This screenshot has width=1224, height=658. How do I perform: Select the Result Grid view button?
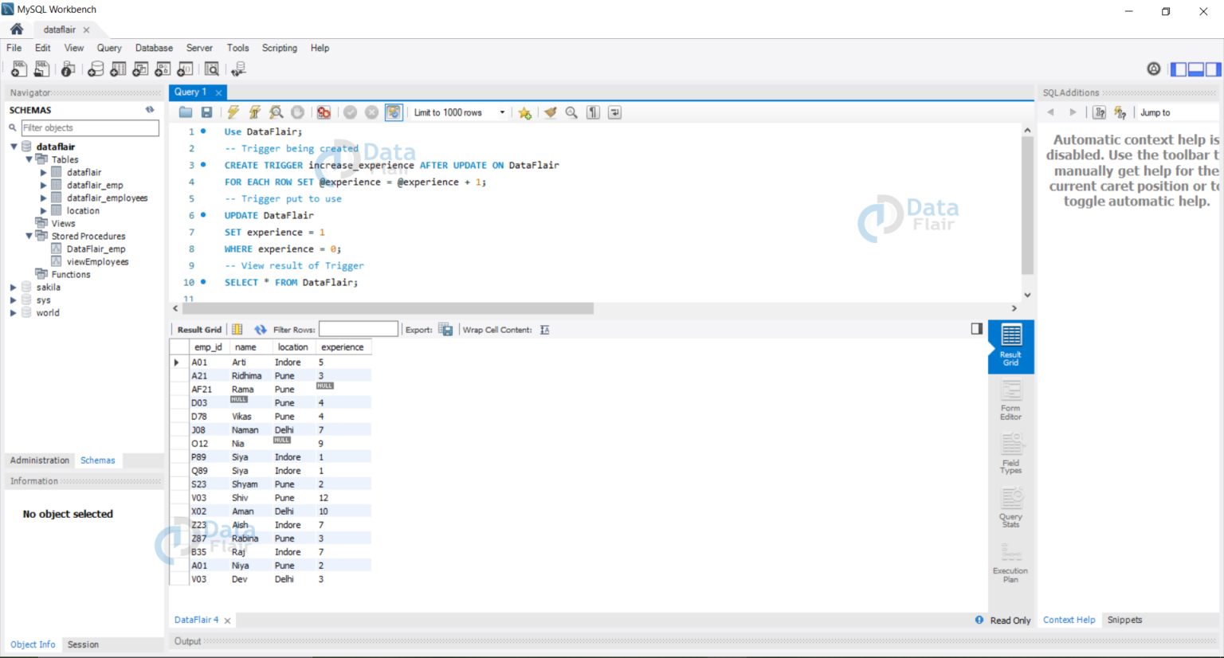1010,347
